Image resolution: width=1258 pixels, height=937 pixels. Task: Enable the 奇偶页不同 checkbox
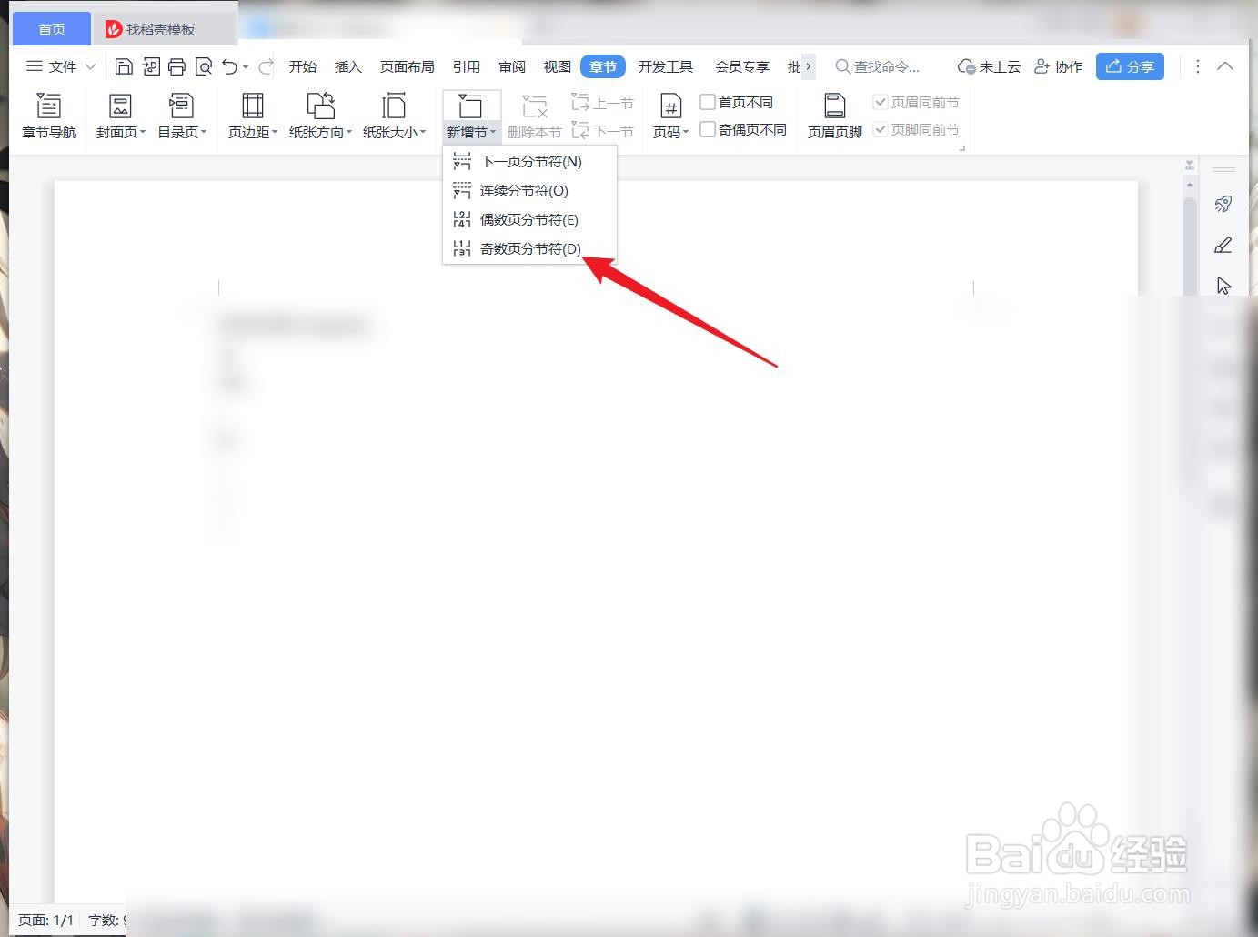tap(708, 128)
